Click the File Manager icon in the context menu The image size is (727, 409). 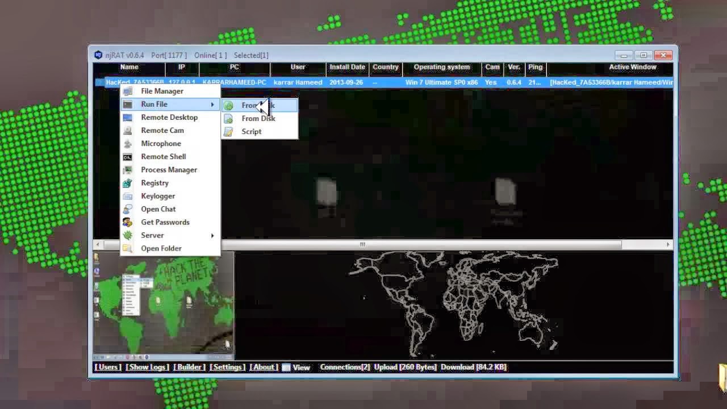click(128, 91)
